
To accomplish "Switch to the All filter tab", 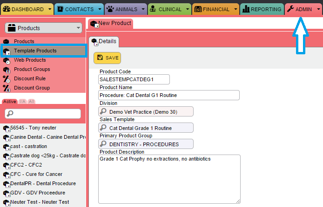I will (32, 102).
